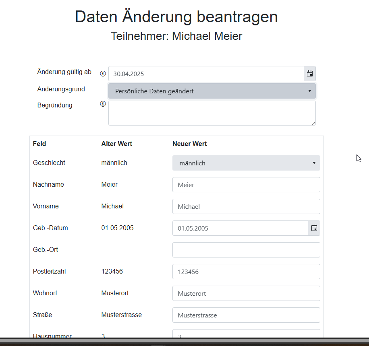Click the Änderung gültig ab date field

tap(206, 74)
